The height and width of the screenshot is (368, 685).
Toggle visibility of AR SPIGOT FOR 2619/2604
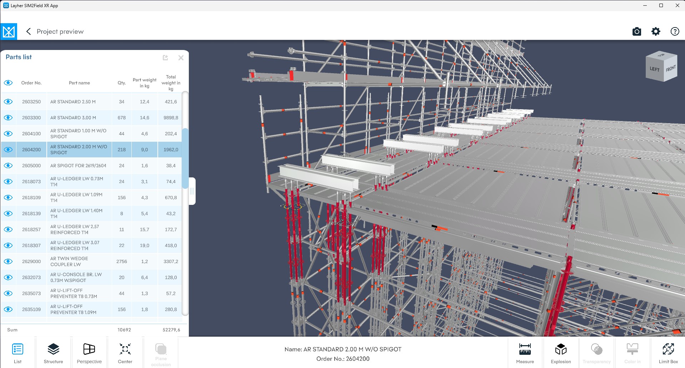pos(8,166)
